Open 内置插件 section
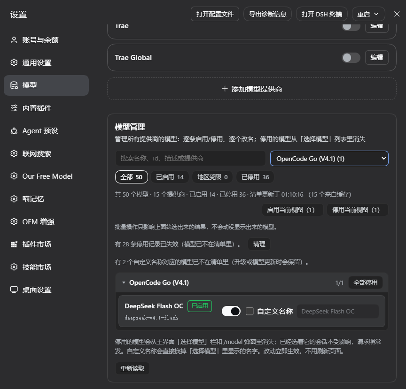 pos(46,108)
